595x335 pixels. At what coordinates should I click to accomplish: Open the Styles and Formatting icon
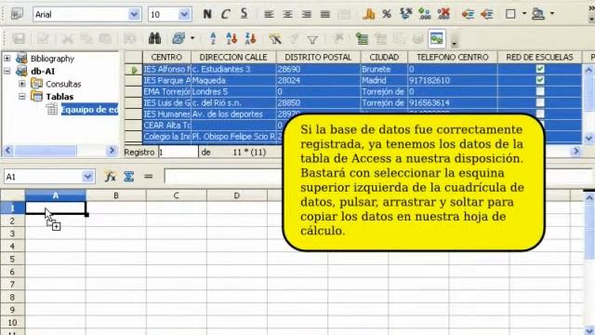click(x=17, y=15)
